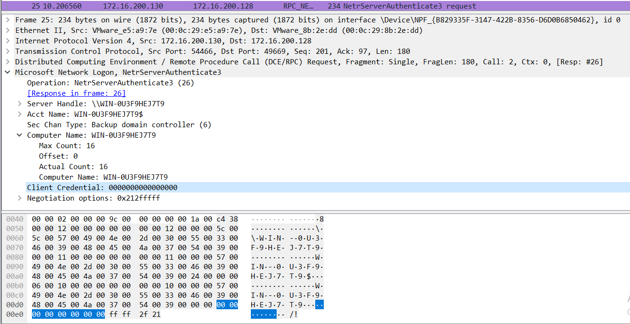Expand the Ethernet II protocol details
The image size is (630, 324).
tap(8, 30)
